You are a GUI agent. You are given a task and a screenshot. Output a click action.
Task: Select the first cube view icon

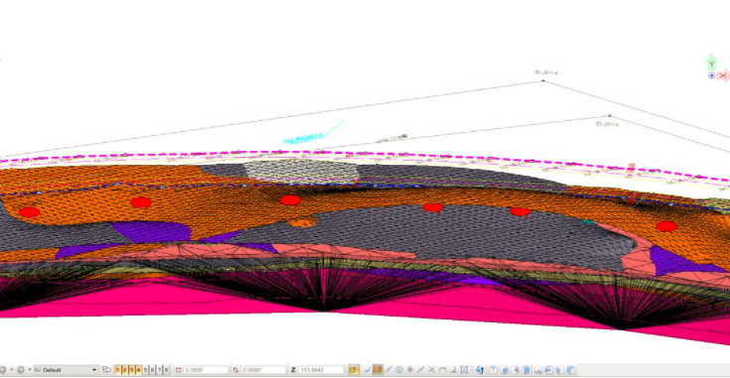click(494, 370)
